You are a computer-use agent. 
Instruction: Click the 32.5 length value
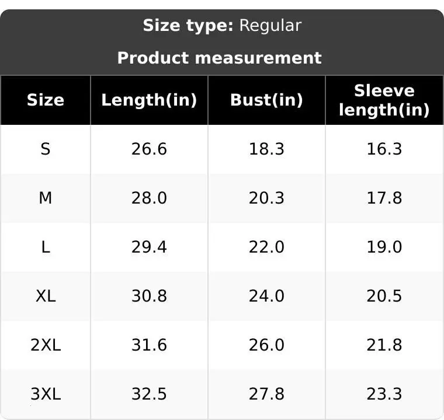[149, 394]
